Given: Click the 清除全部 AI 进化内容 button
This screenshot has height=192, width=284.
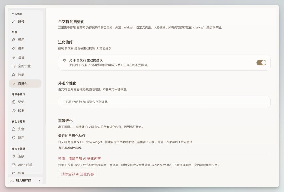Looking at the screenshot, I should pyautogui.click(x=78, y=174).
